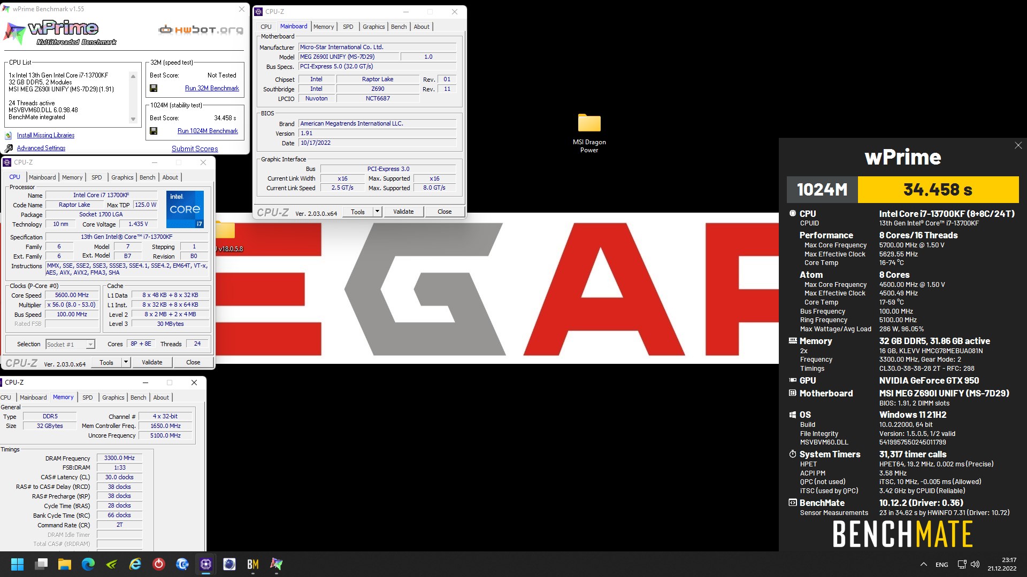Image resolution: width=1027 pixels, height=577 pixels.
Task: Click the Core Speed 5600.00 MHz field
Action: click(x=72, y=295)
